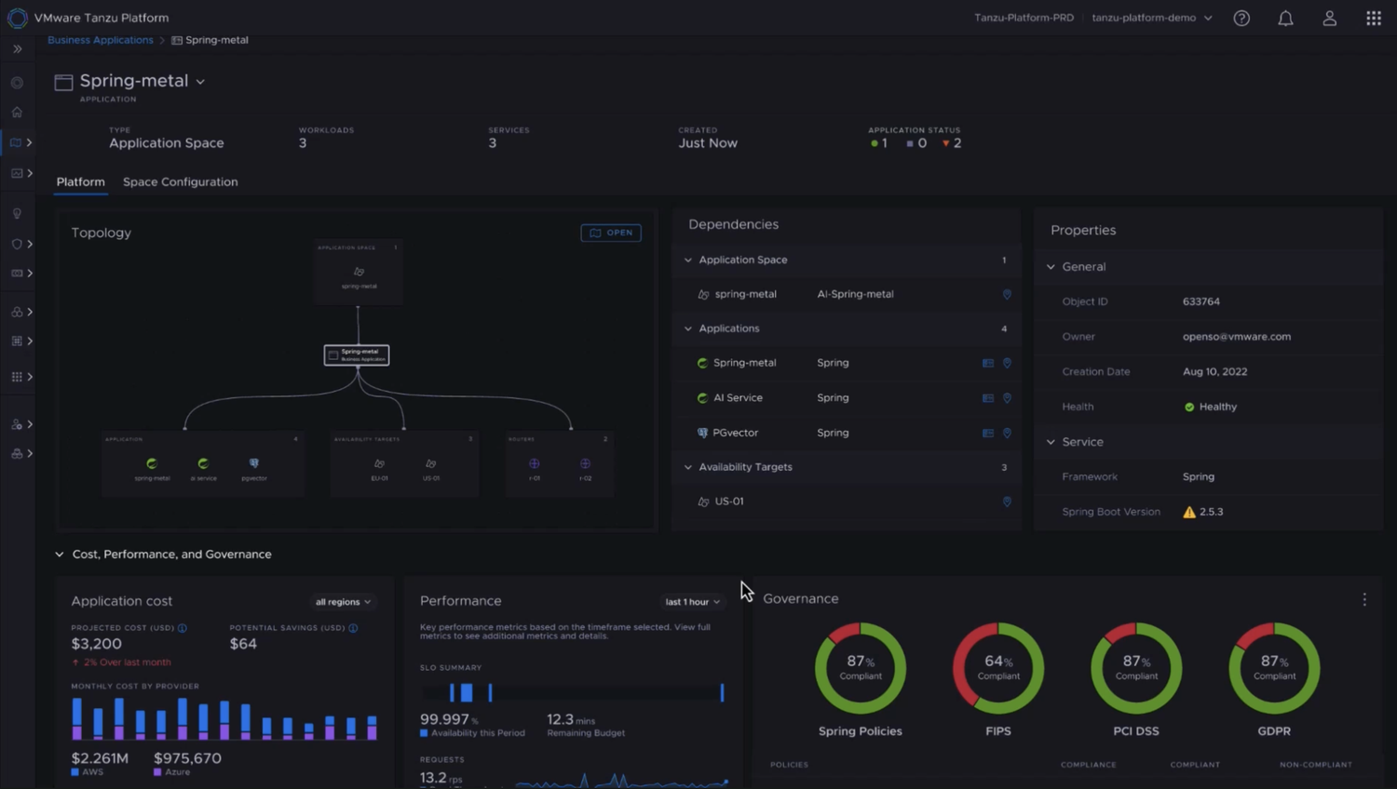Viewport: 1397px width, 789px height.
Task: Open the map icon in left sidebar
Action: click(16, 142)
